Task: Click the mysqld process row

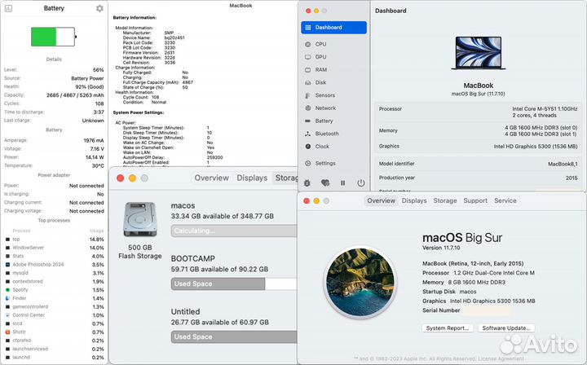Action: click(55, 273)
